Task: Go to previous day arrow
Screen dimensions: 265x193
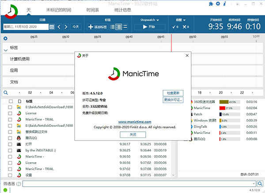Action: (x=59, y=27)
